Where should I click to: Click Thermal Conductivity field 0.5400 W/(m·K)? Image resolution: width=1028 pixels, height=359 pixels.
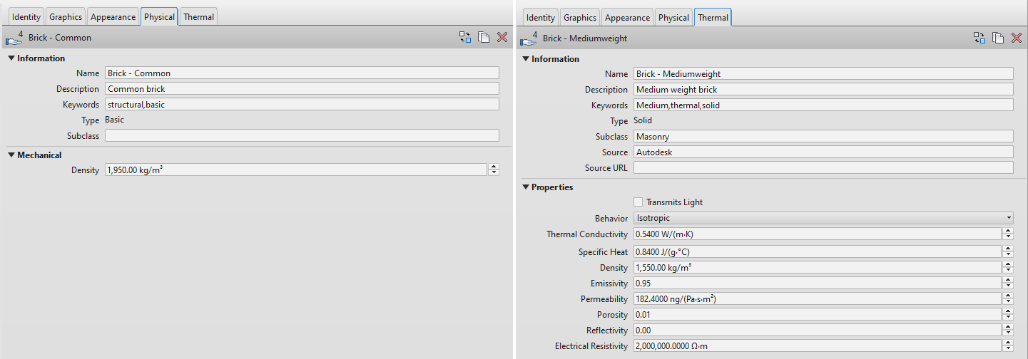point(818,234)
